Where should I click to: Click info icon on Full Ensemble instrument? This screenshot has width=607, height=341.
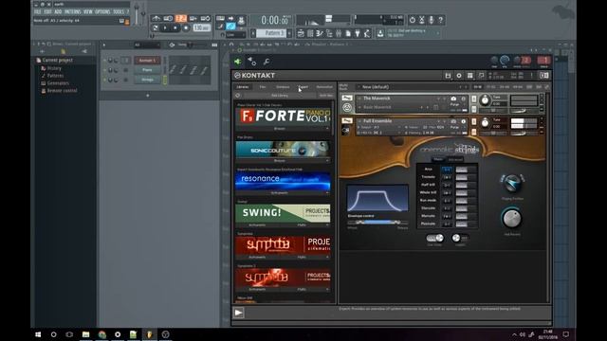(464, 121)
